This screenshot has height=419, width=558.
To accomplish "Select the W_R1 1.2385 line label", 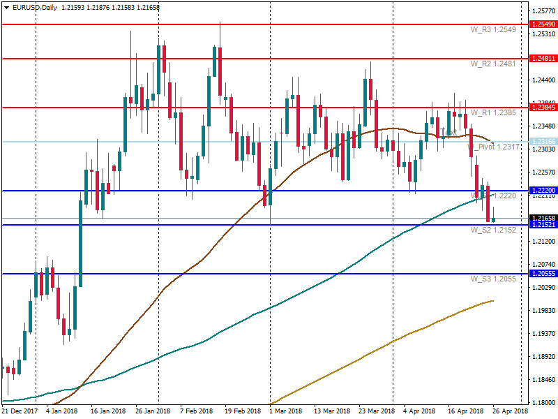I will pos(492,112).
